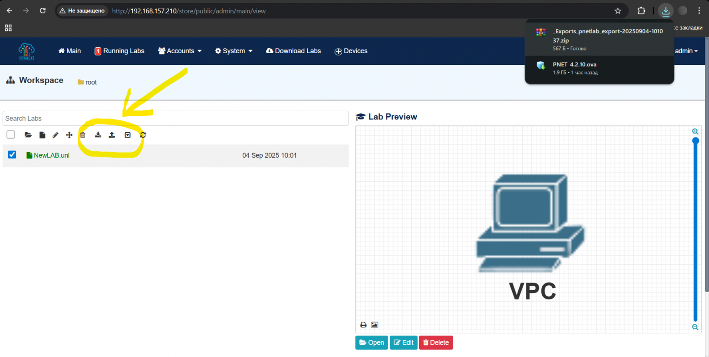709x357 pixels.
Task: Refresh the lab list with the sync icon
Action: (x=143, y=135)
